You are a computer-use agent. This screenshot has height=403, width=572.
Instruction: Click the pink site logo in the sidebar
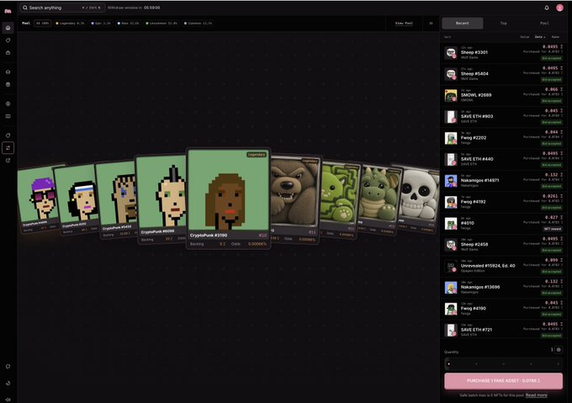8,11
